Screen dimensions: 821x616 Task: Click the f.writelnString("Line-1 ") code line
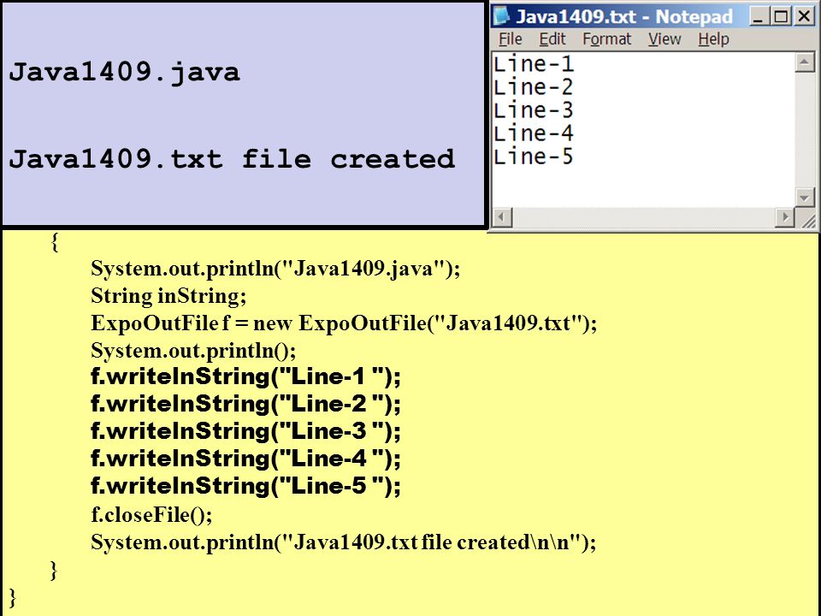tap(245, 376)
